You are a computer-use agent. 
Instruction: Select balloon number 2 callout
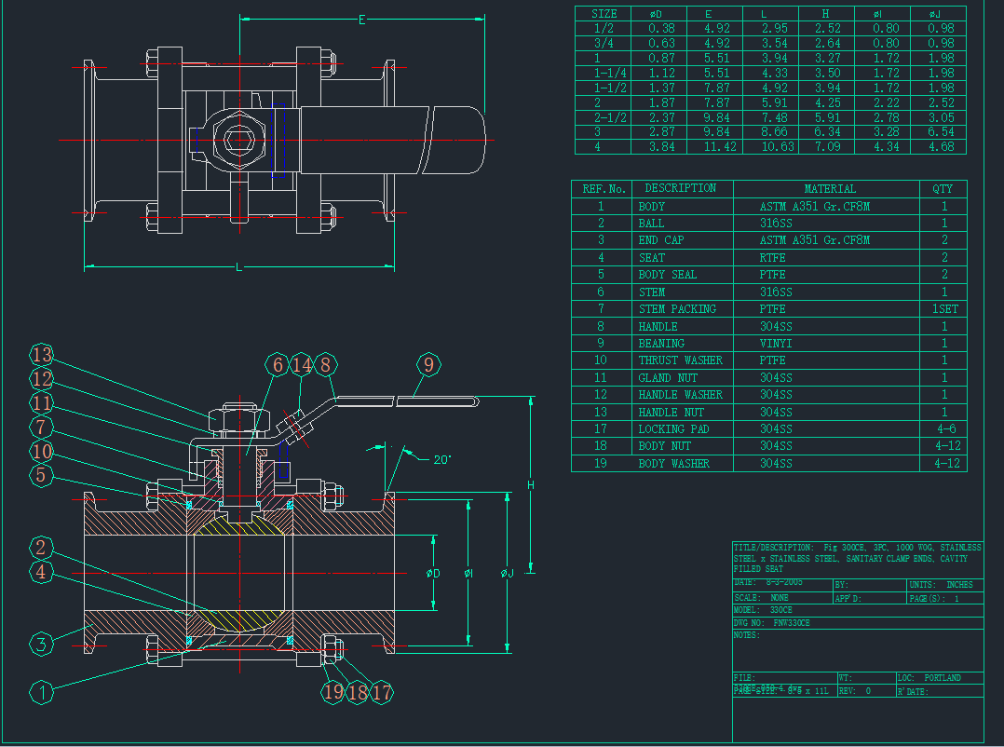pos(42,548)
